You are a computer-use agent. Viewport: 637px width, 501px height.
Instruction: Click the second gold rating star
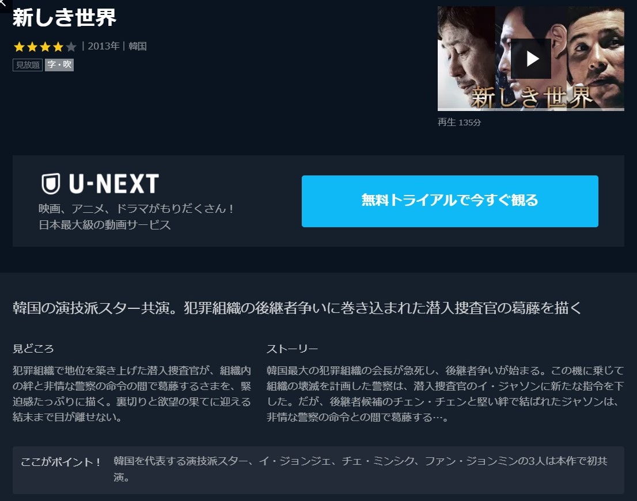click(x=32, y=47)
